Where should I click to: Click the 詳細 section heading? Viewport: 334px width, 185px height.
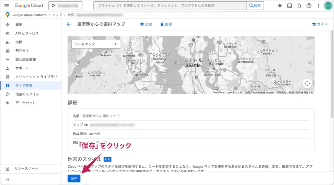coord(72,103)
